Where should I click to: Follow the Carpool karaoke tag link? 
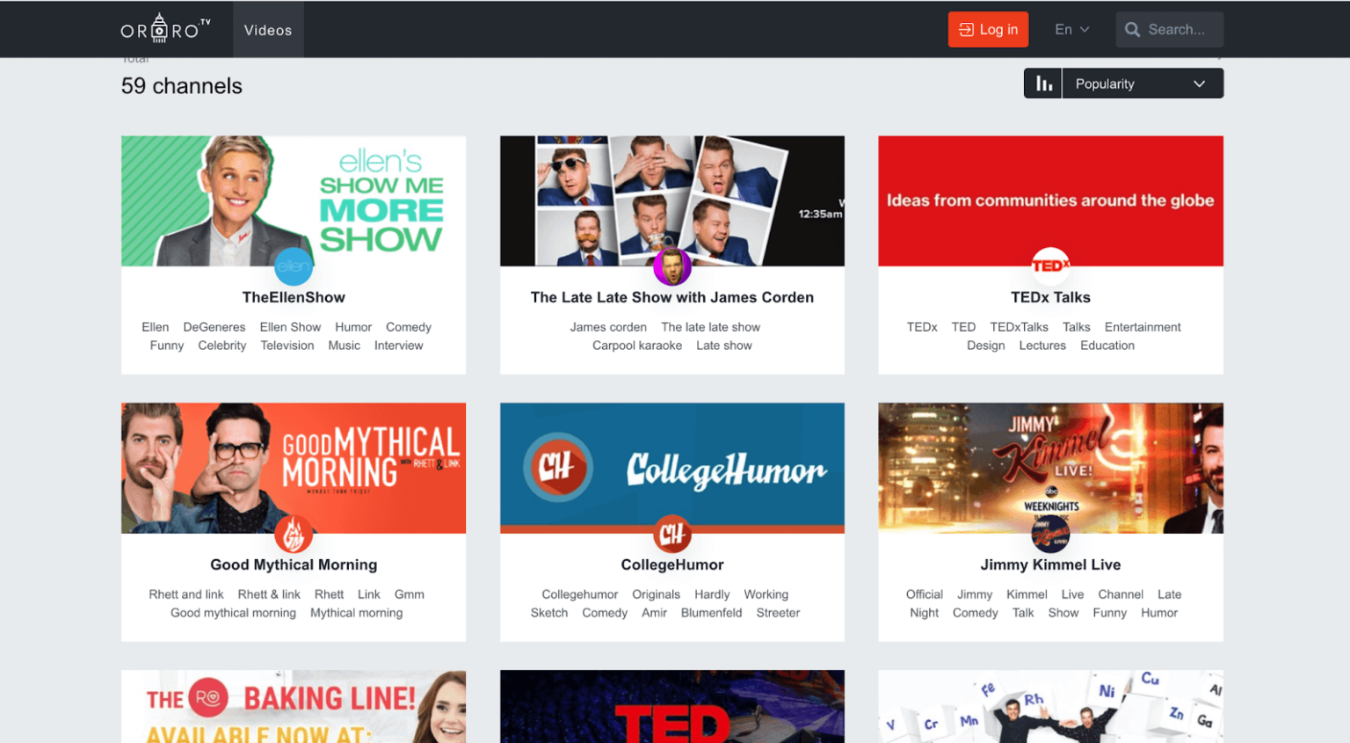click(637, 345)
